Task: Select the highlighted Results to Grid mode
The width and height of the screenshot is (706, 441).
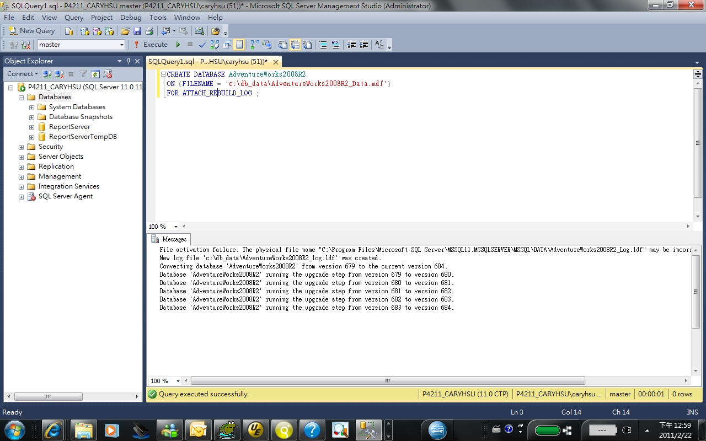Action: pyautogui.click(x=295, y=45)
